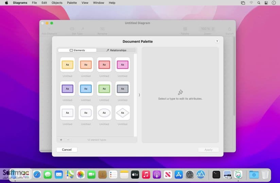Click the screen mirroring menu bar icon
280x183 pixels.
243,3
